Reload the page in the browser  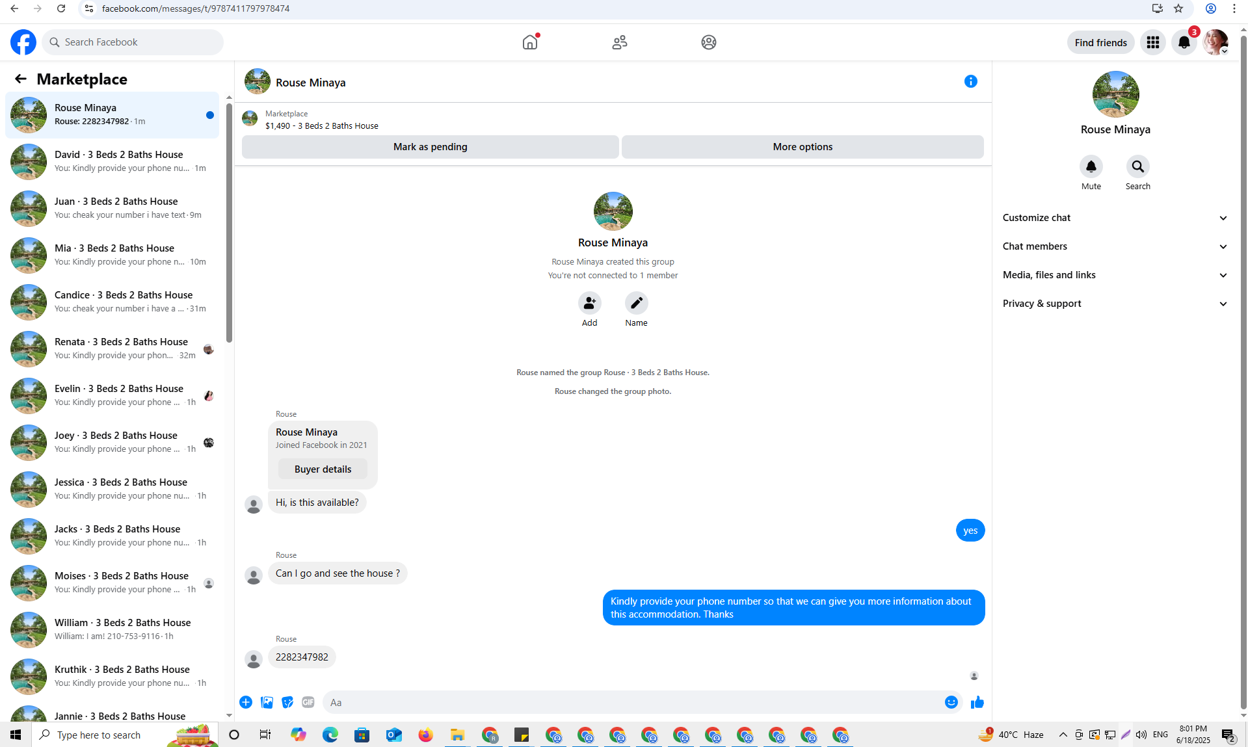[61, 8]
